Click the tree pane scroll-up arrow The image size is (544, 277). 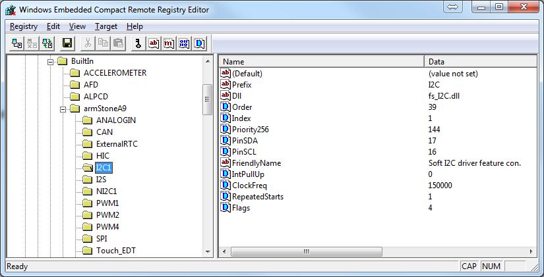[x=208, y=61]
